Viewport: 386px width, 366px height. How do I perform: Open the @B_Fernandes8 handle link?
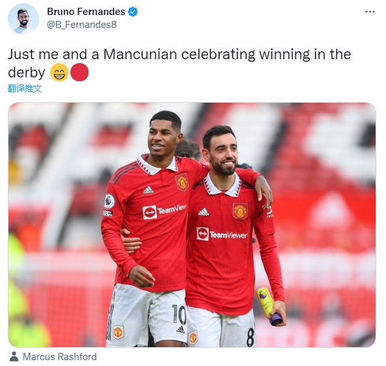click(82, 25)
